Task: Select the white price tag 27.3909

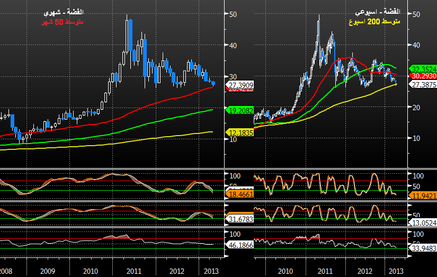Action: [x=239, y=85]
